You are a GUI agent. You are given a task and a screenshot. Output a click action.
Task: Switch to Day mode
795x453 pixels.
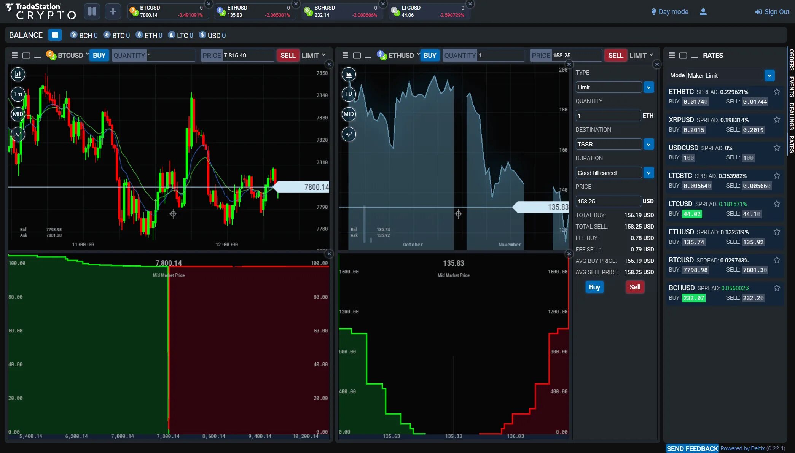(x=669, y=12)
